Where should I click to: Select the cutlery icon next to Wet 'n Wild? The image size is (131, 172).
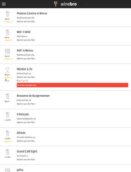[7, 33]
